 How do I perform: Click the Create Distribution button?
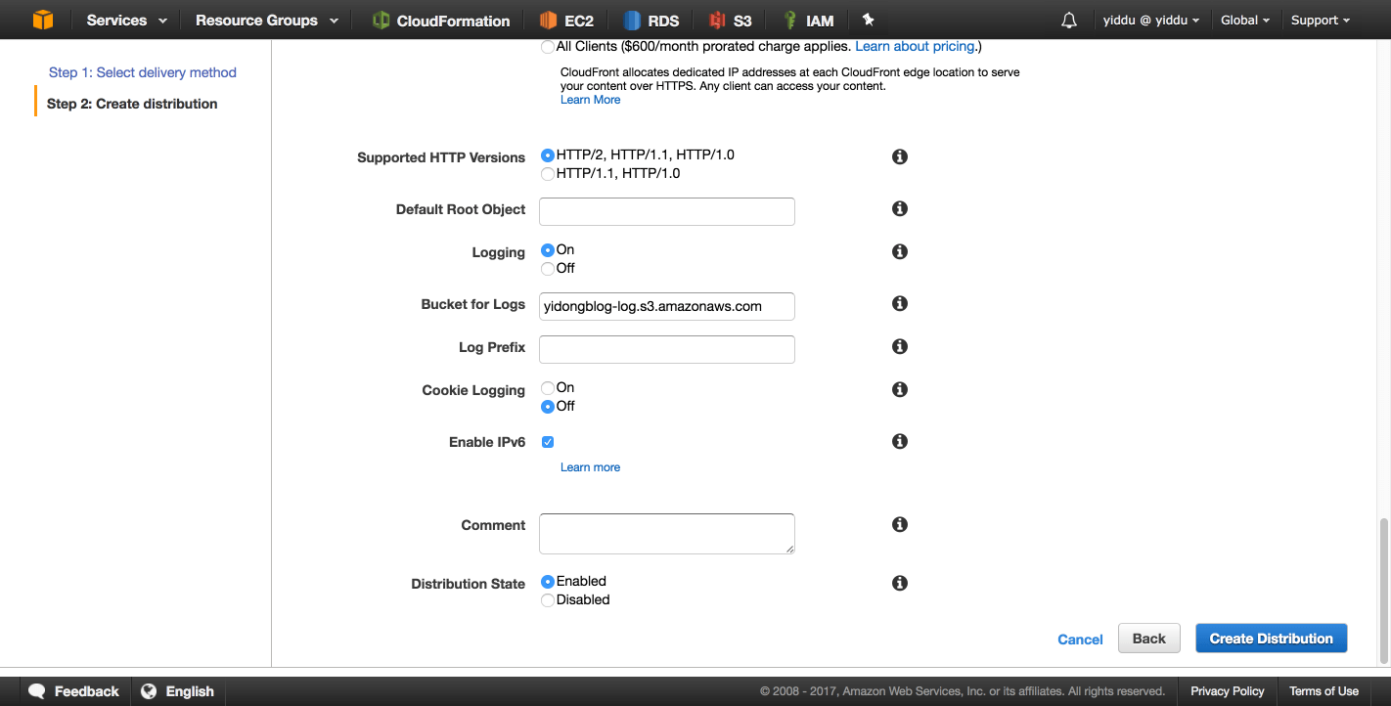point(1272,639)
